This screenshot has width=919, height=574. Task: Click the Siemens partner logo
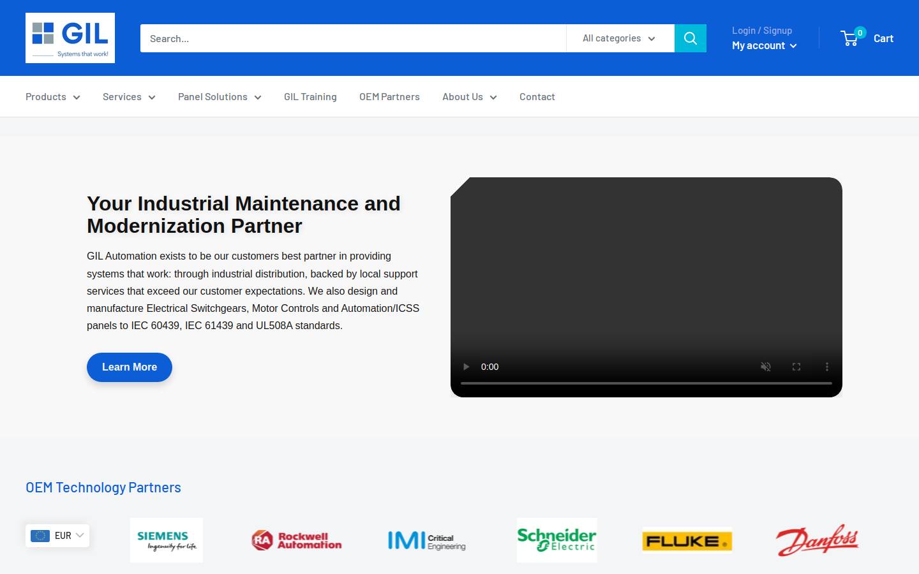[167, 540]
